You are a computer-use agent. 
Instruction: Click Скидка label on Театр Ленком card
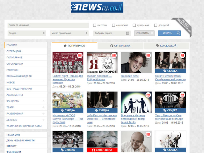point(171,110)
